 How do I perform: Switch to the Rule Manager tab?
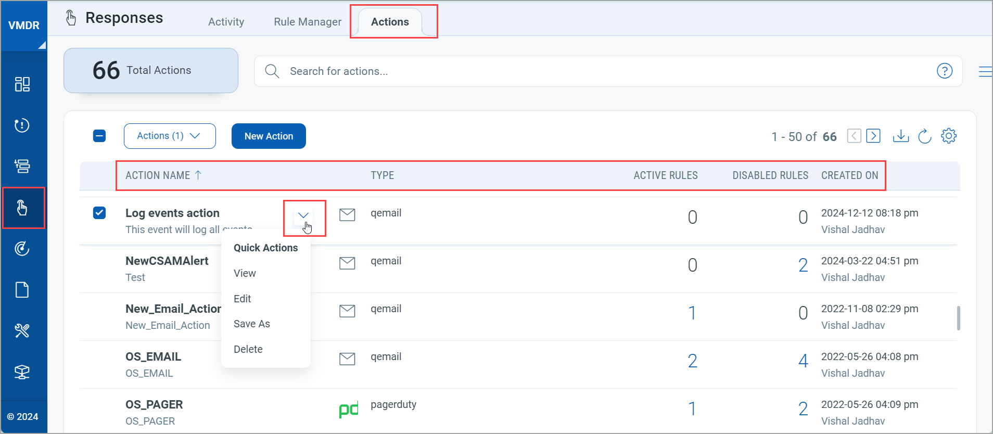308,22
